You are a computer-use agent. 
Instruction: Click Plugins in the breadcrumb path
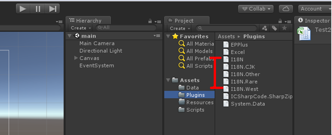pos(254,36)
